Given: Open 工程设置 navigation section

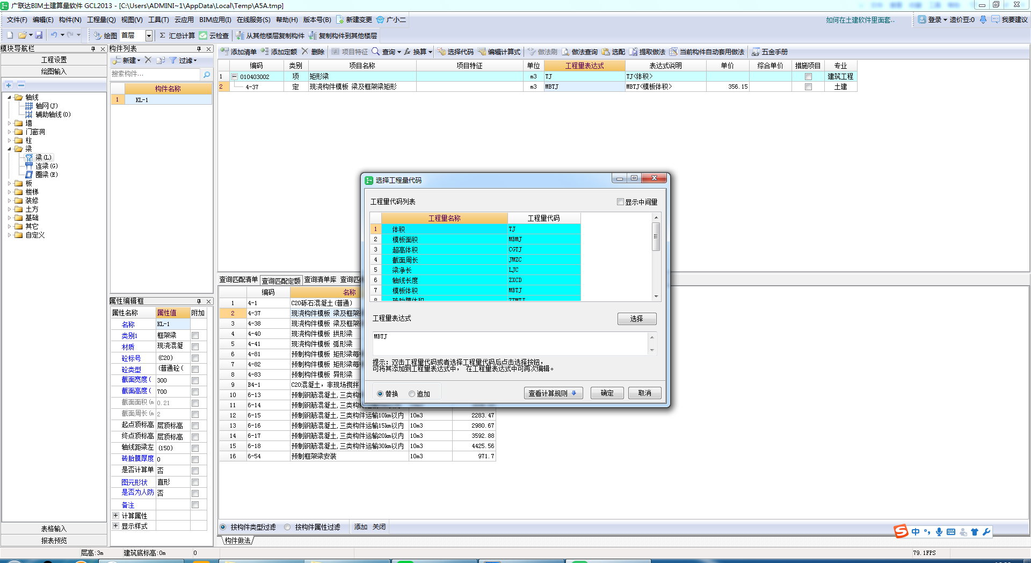Looking at the screenshot, I should click(x=54, y=60).
